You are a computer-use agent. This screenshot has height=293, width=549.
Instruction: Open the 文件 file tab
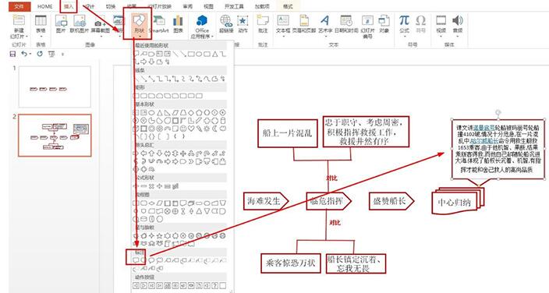pyautogui.click(x=19, y=6)
